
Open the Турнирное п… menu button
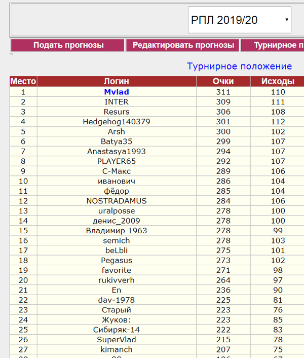coord(273,45)
